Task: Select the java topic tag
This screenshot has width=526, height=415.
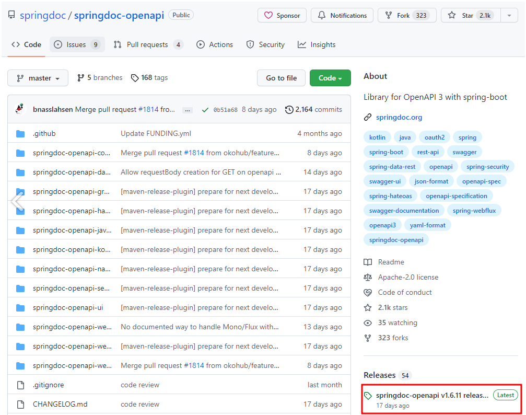Action: tap(405, 137)
